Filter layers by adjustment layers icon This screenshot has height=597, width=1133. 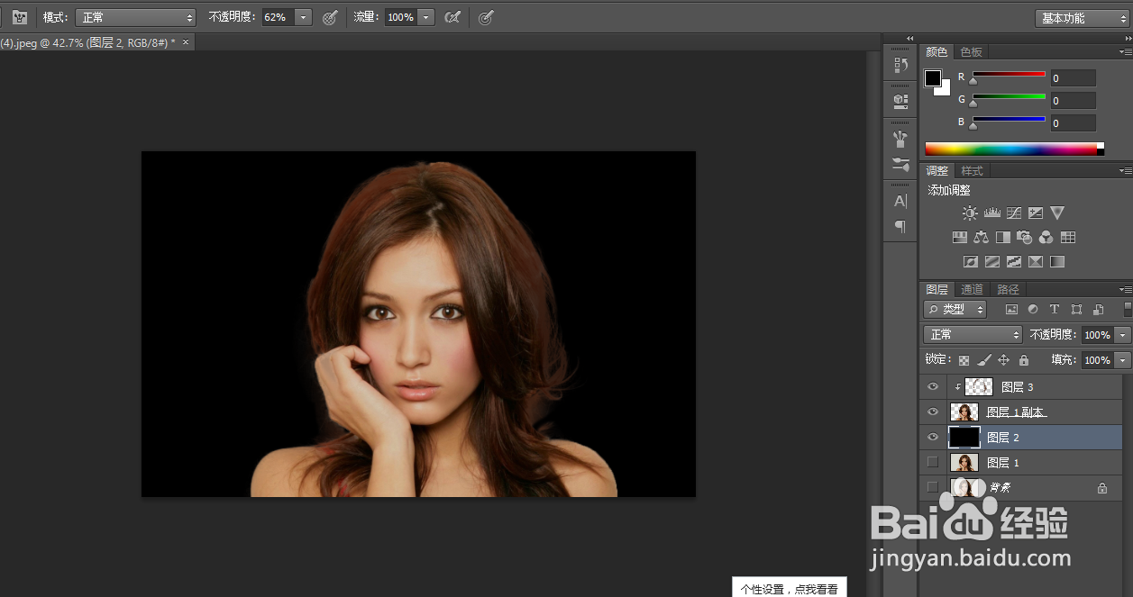coord(1033,310)
